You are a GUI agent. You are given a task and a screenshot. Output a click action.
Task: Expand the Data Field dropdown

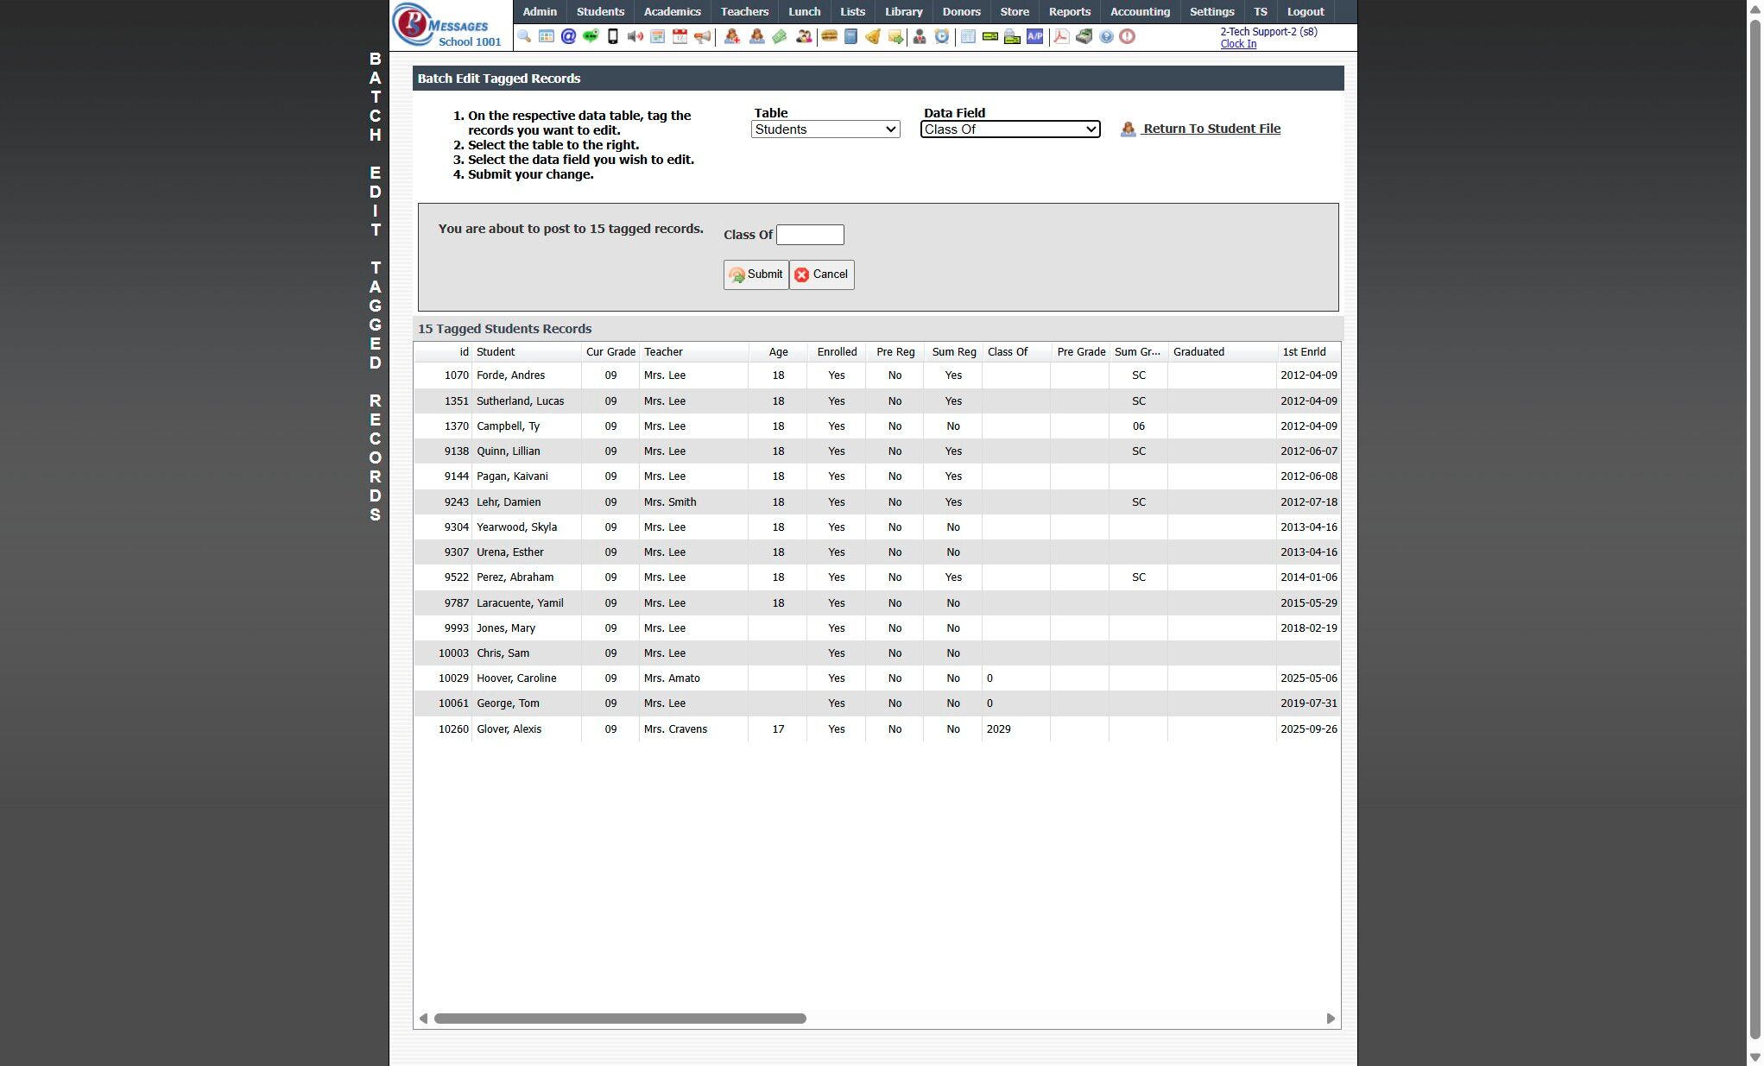(x=1009, y=129)
